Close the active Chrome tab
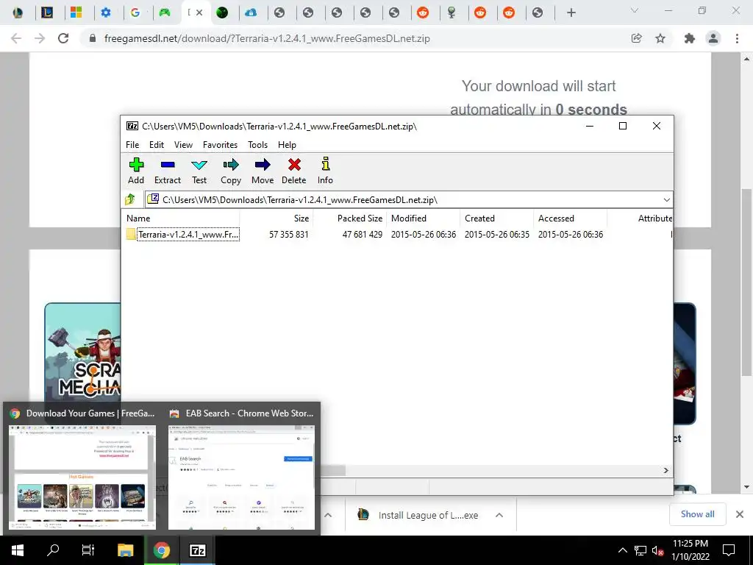This screenshot has height=565, width=753. pyautogui.click(x=199, y=13)
